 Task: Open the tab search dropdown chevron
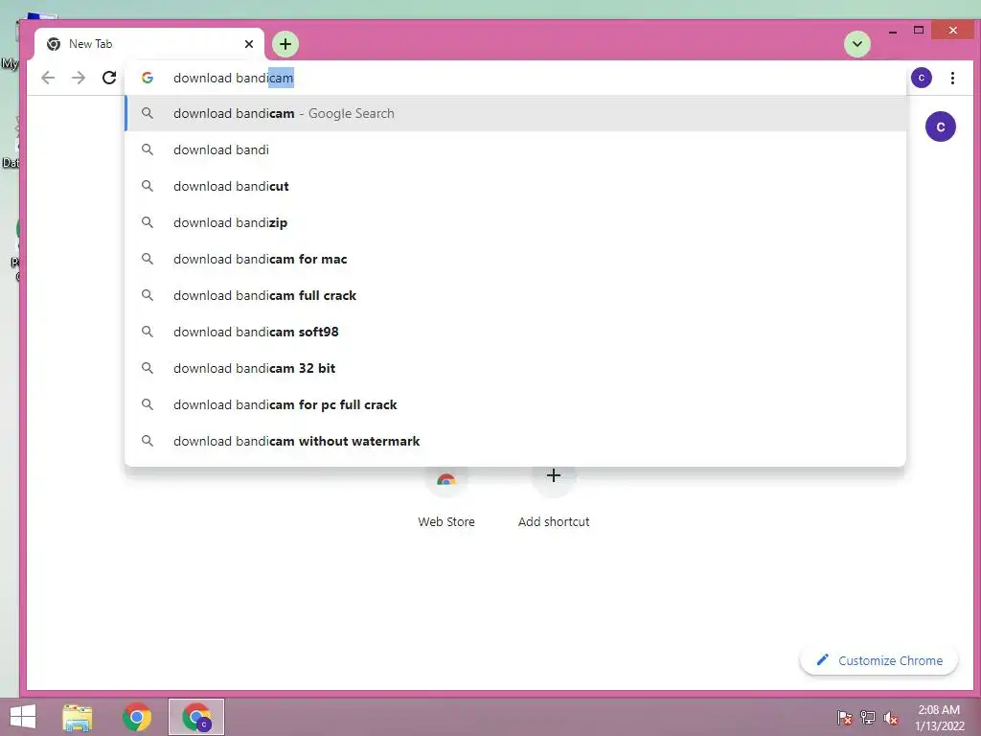[857, 44]
